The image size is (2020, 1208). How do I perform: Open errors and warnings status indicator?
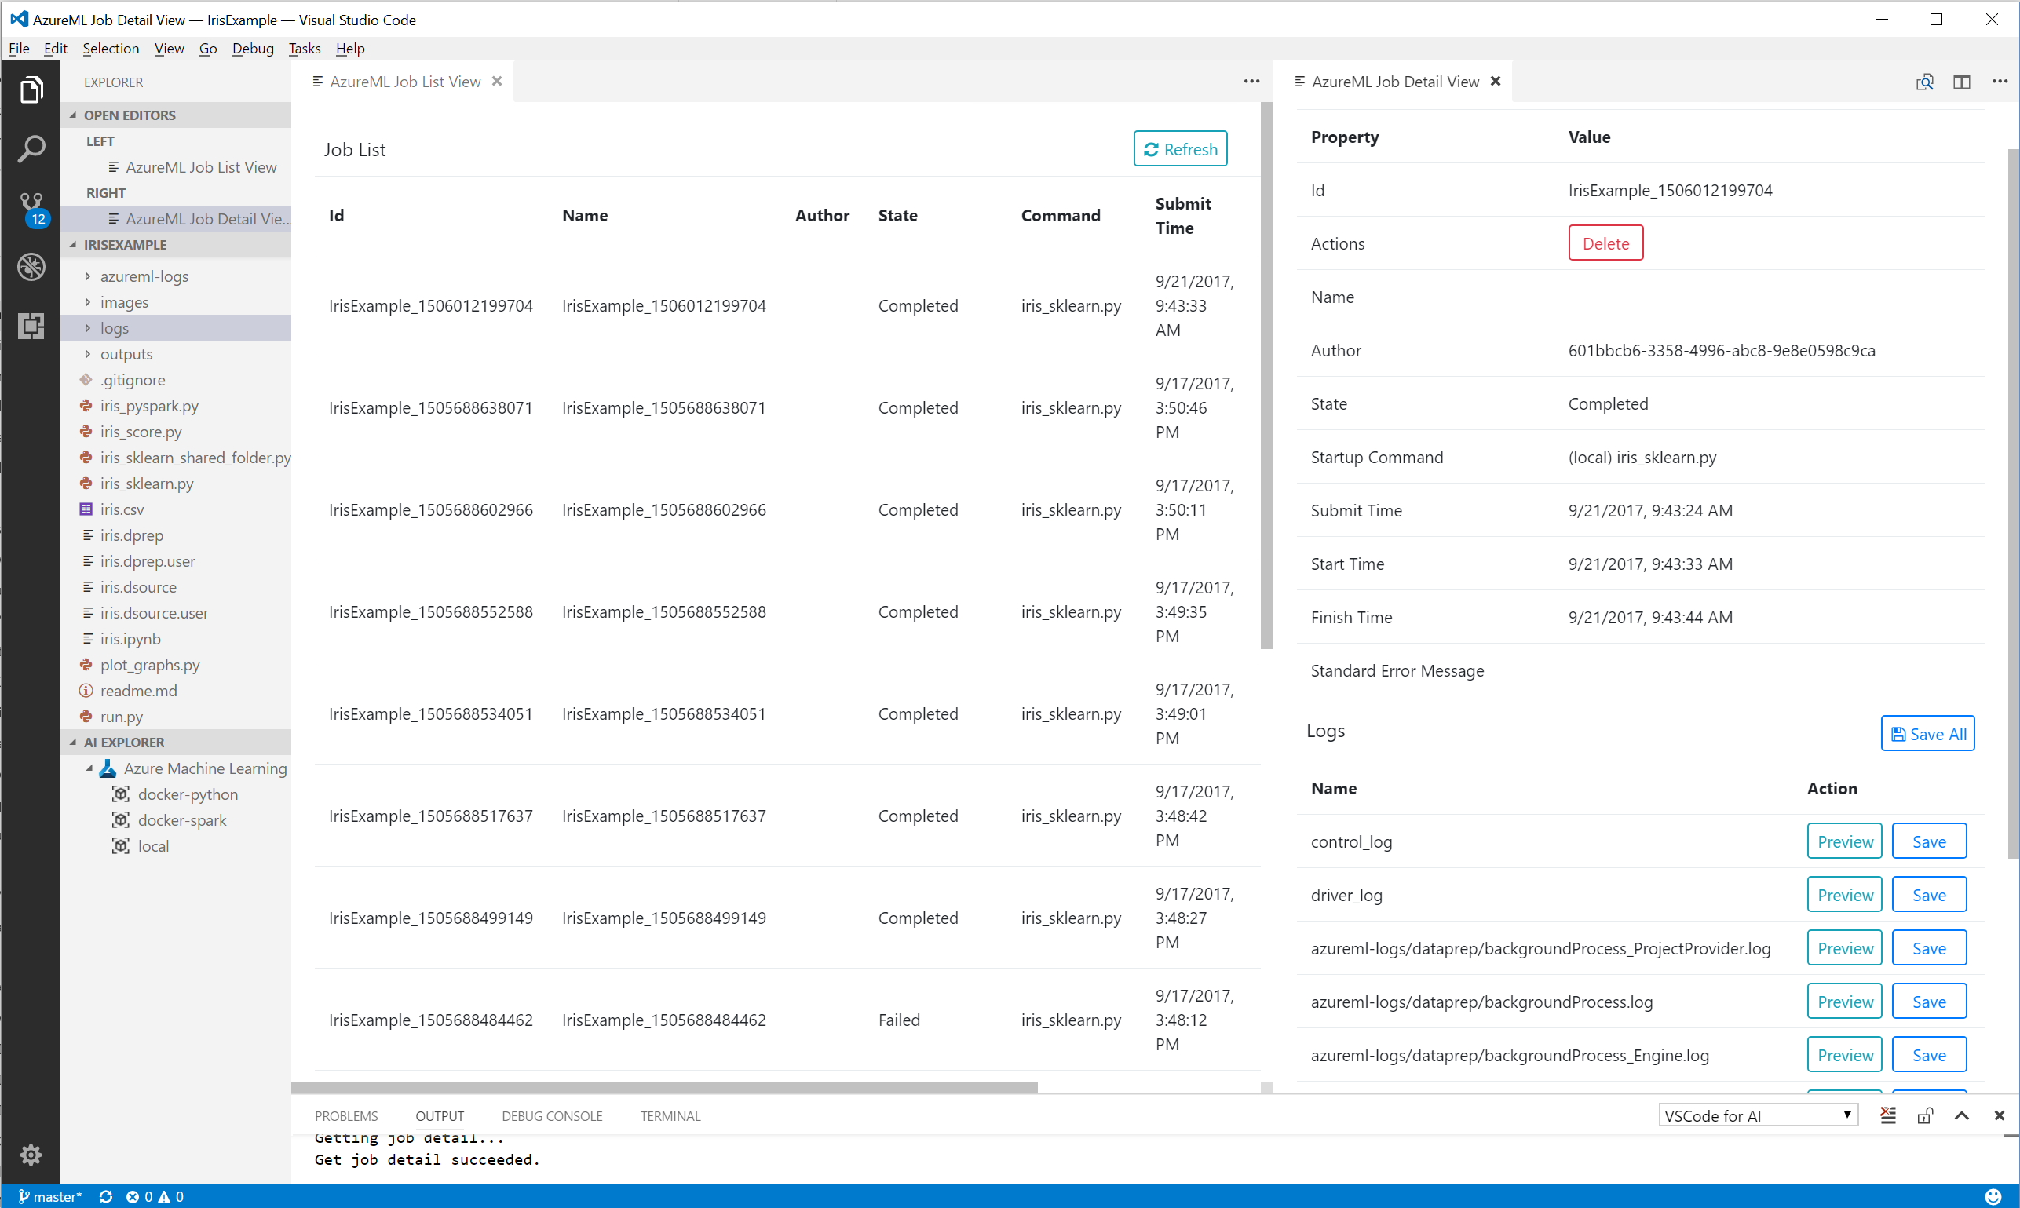pyautogui.click(x=155, y=1196)
